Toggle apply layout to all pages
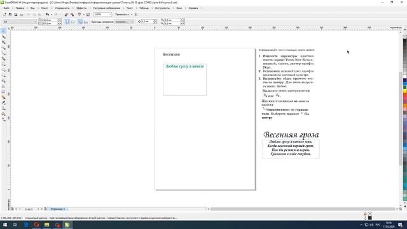 [x=80, y=22]
